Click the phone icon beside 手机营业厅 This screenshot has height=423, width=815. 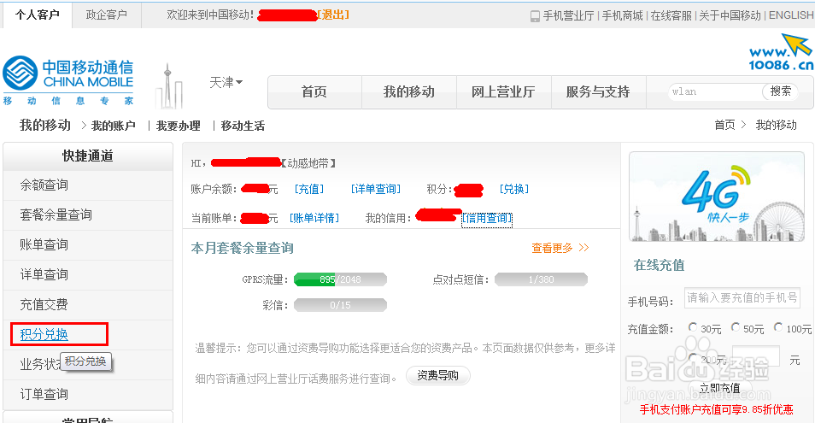click(x=535, y=16)
